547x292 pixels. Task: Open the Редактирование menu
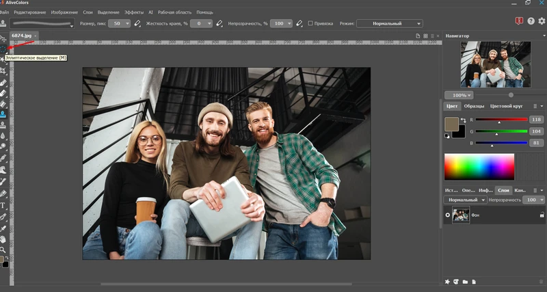30,12
